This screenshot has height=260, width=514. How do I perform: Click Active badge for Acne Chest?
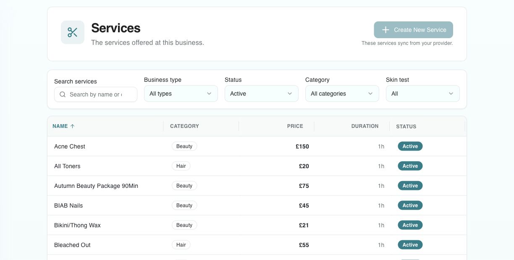pos(410,146)
